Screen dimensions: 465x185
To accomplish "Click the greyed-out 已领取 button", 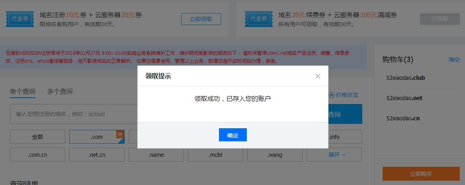I will click(440, 19).
